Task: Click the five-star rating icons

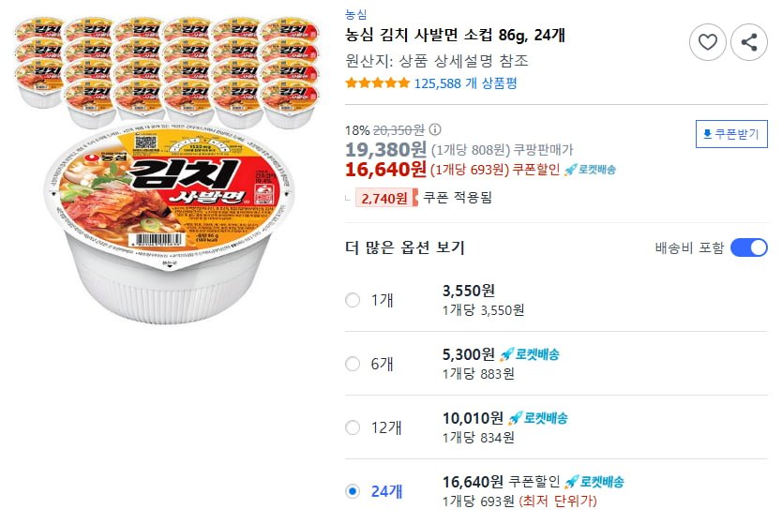Action: (377, 83)
